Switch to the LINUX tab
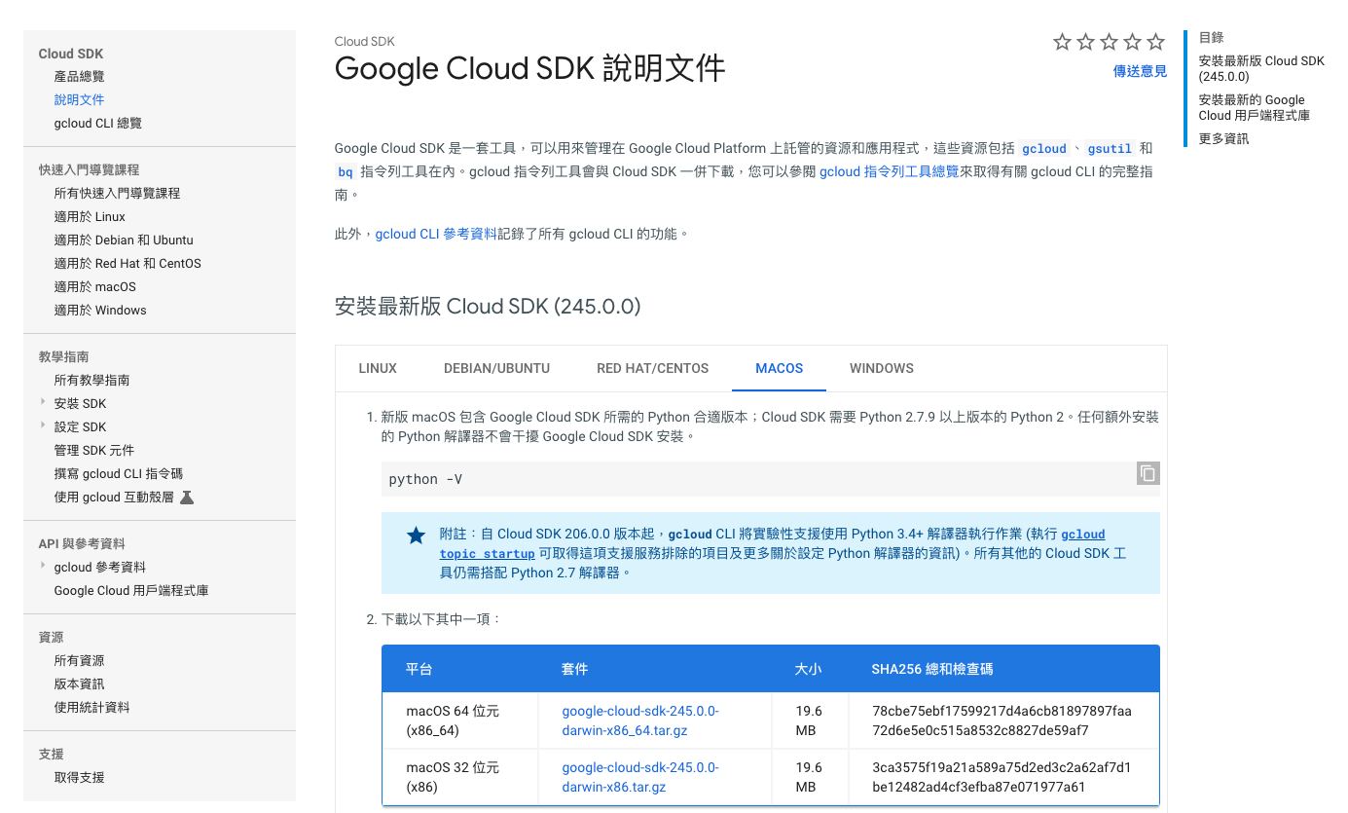 pyautogui.click(x=378, y=368)
